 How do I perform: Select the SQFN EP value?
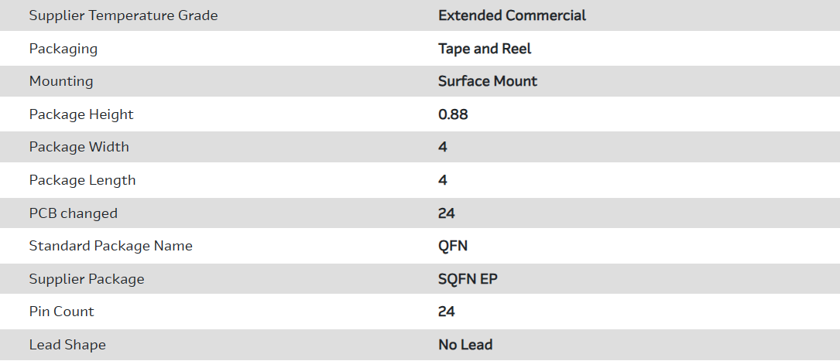click(x=468, y=279)
